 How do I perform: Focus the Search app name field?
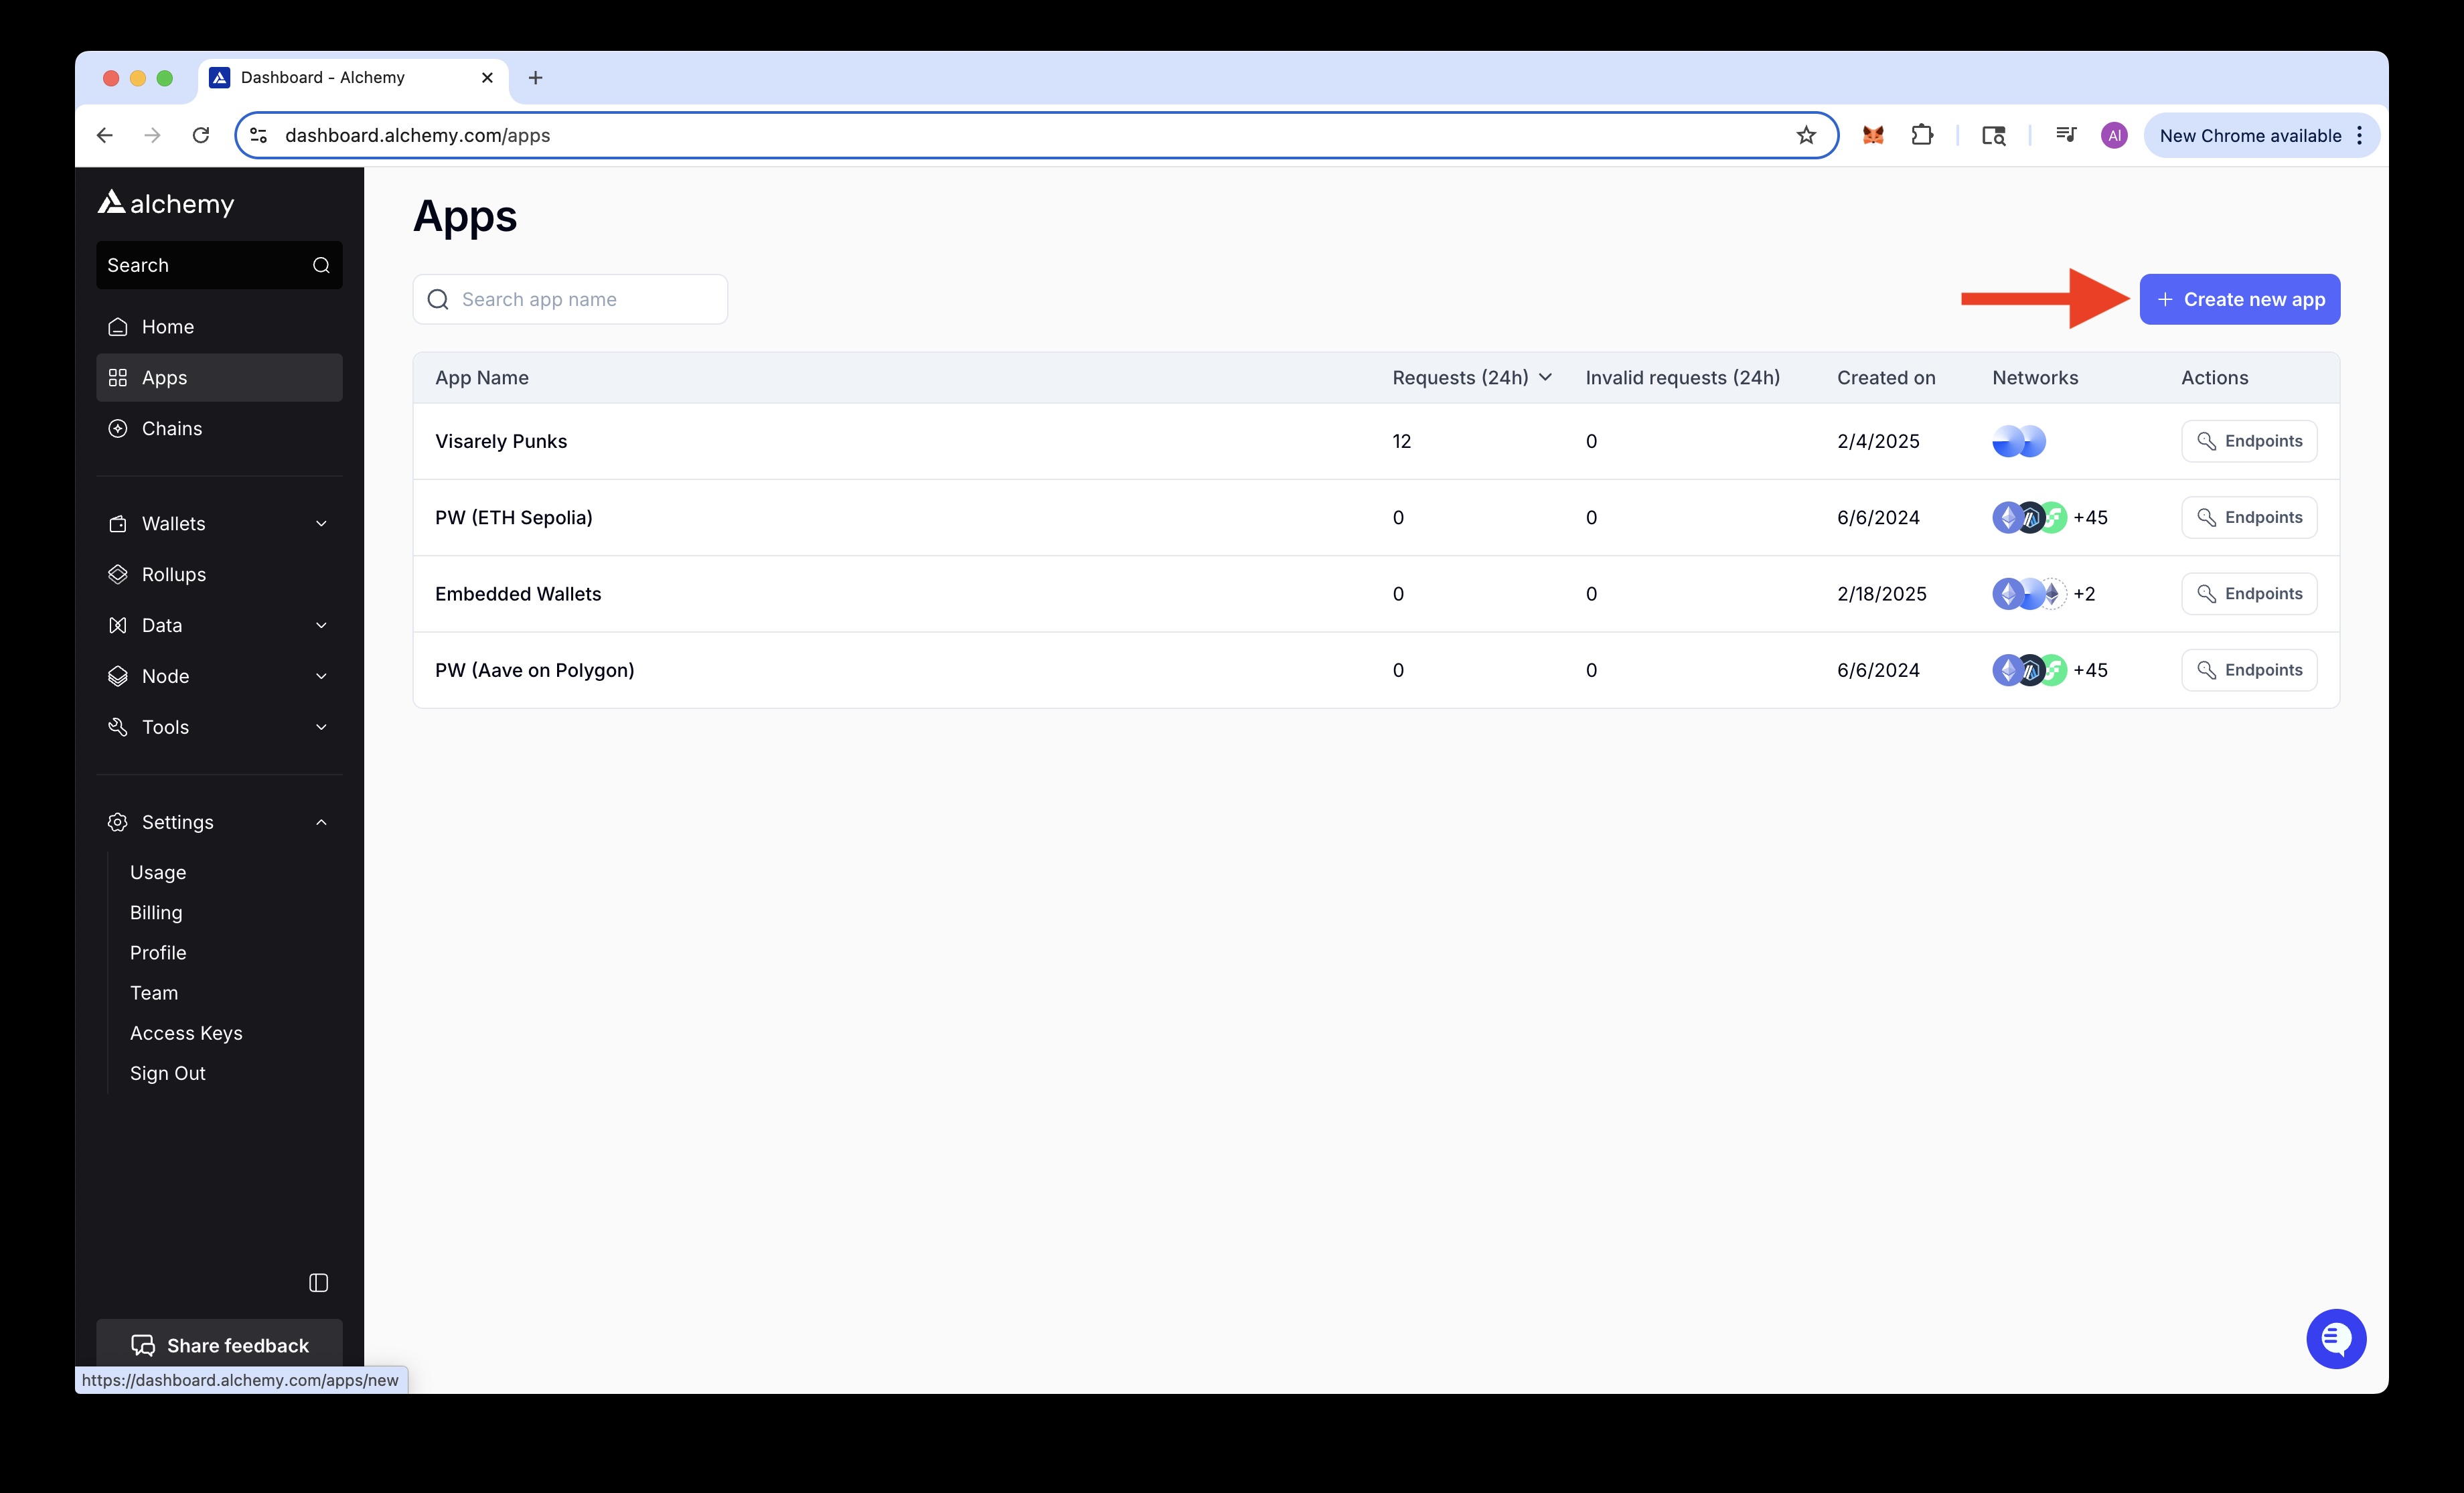tap(570, 299)
